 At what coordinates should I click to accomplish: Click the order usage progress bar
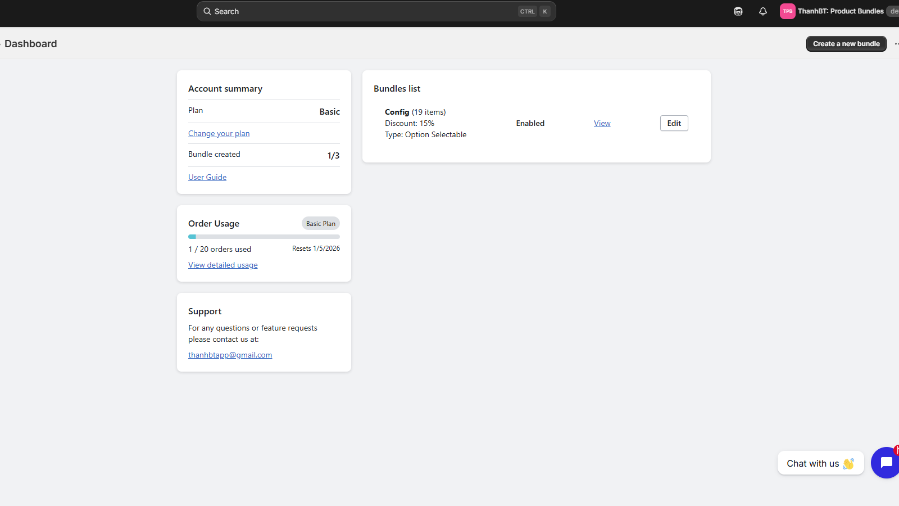tap(264, 237)
